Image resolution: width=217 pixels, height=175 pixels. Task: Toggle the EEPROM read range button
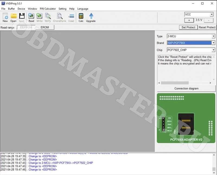[x=26, y=27]
